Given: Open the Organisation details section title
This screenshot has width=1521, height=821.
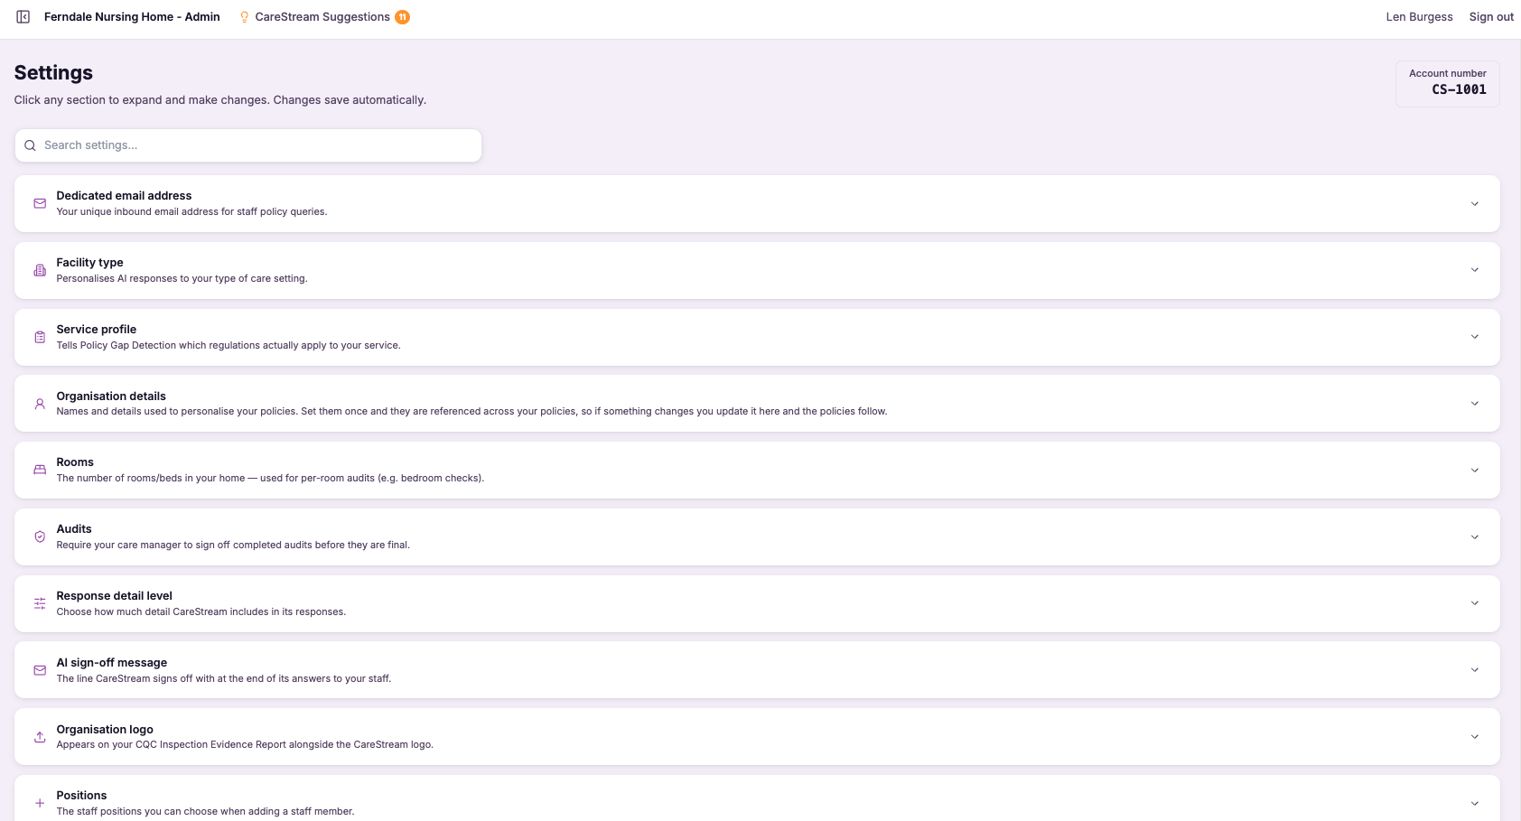Looking at the screenshot, I should [111, 397].
